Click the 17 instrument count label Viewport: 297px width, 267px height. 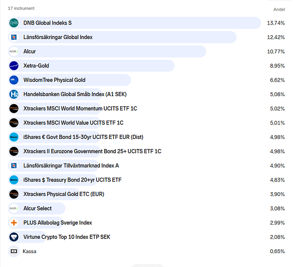click(21, 9)
